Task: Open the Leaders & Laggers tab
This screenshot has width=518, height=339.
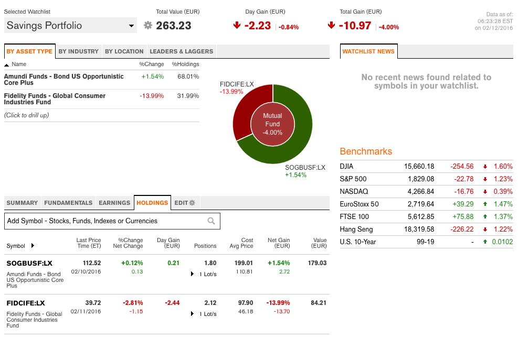Action: [181, 51]
